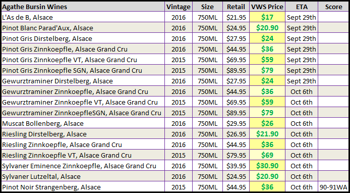This screenshot has height=193, width=350.
Task: Select the $26 price for Muscat Bollenberg
Action: tap(267, 123)
